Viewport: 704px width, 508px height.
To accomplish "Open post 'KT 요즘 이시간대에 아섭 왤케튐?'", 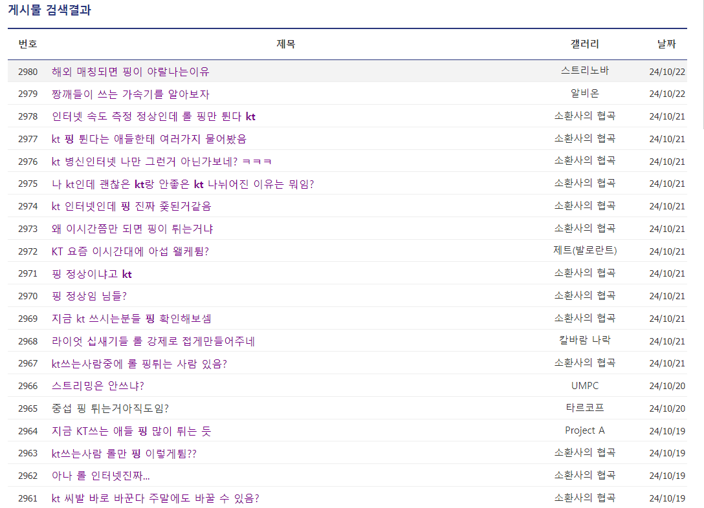I will point(130,251).
